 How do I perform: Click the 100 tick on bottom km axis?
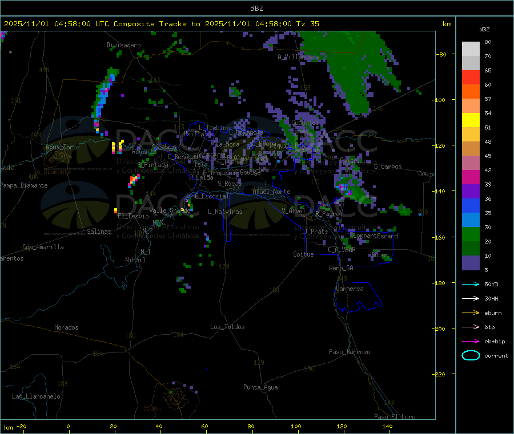point(296,426)
